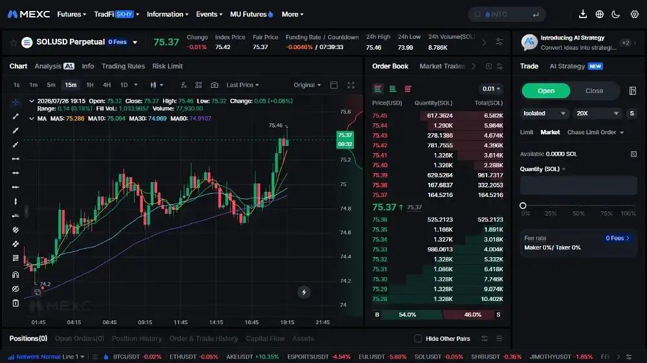Show only asks in order book
The image size is (647, 363).
(x=408, y=88)
